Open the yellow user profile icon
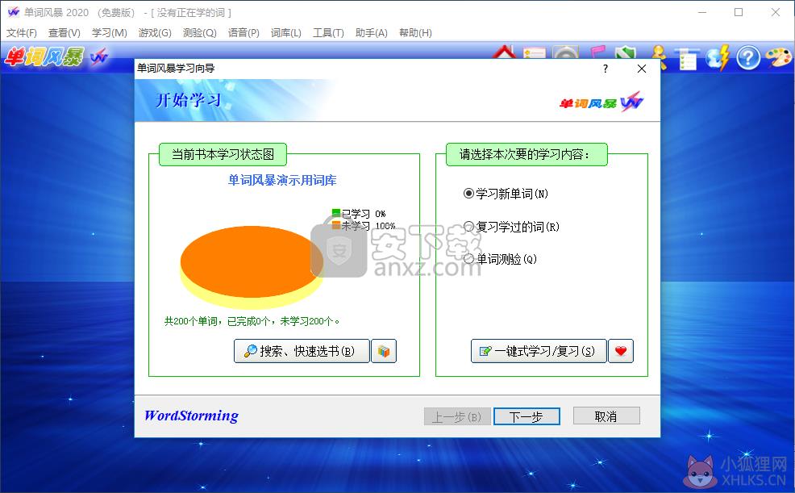Image resolution: width=795 pixels, height=493 pixels. (x=658, y=56)
